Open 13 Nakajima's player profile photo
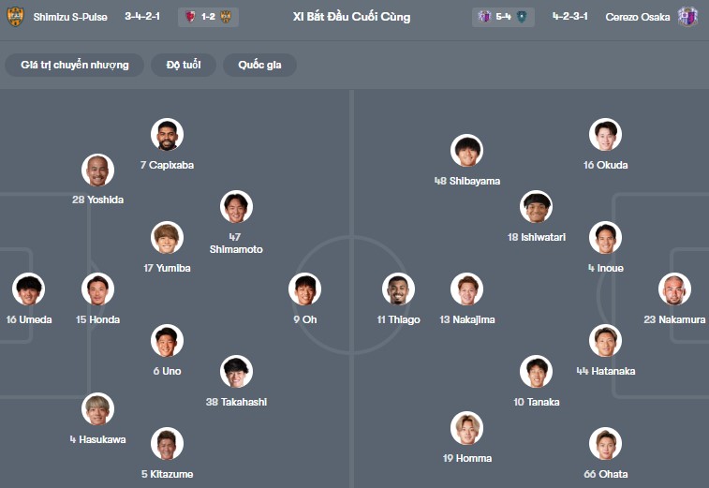709x488 pixels. tap(467, 289)
